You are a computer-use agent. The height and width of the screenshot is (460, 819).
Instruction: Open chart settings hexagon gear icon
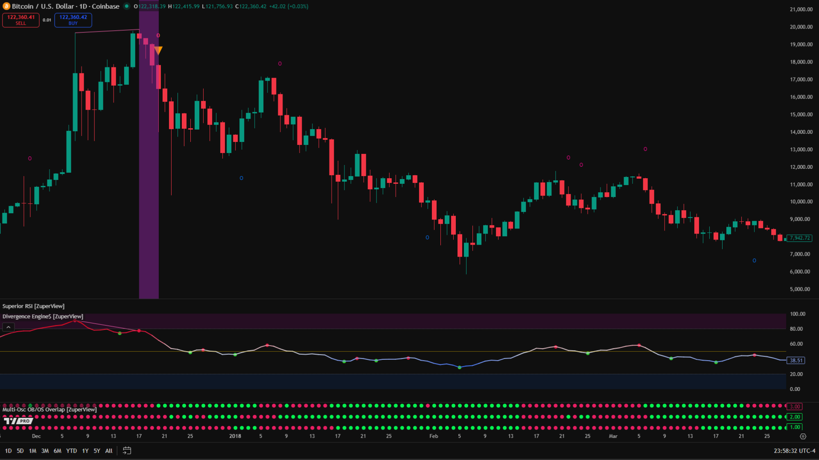[x=803, y=437]
